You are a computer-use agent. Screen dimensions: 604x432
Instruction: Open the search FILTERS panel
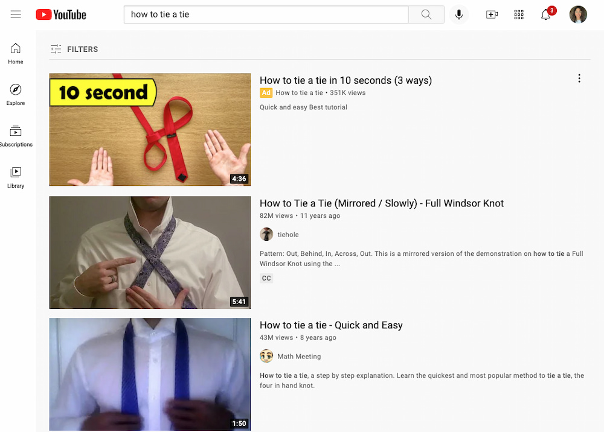pyautogui.click(x=74, y=49)
